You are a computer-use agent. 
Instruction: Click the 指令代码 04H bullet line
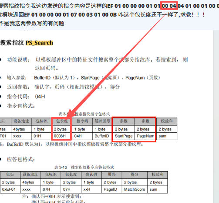coord(26,96)
